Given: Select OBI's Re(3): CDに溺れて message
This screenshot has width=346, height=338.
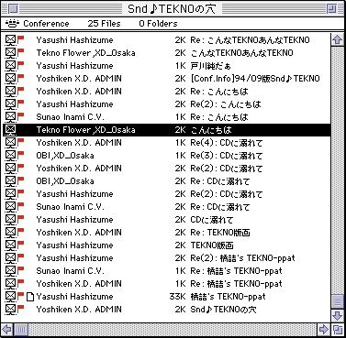Looking at the screenshot, I should (x=166, y=156).
